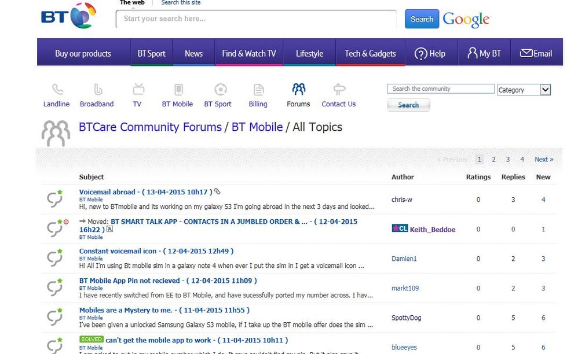Open the BTCare Community Forums breadcrumb link

tap(151, 127)
